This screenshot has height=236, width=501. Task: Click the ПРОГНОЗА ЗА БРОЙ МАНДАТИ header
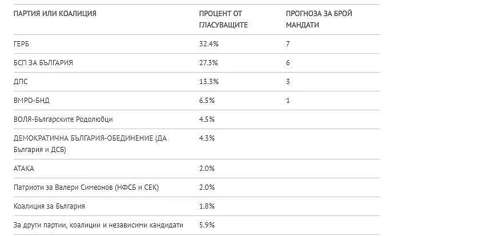click(x=318, y=19)
